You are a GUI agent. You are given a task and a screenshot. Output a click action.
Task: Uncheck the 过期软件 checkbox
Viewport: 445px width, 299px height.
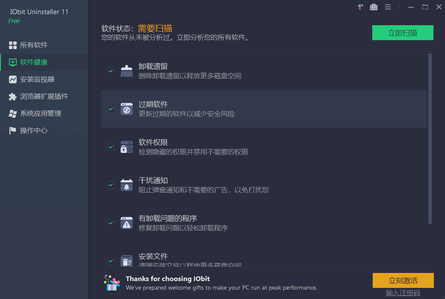tap(111, 109)
